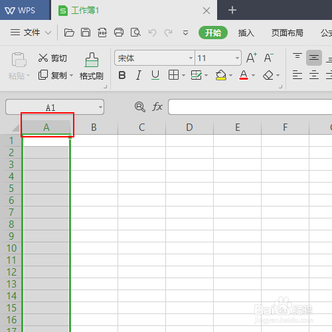The image size is (332, 332).
Task: Switch to the 开始 ribbon tab
Action: (213, 33)
